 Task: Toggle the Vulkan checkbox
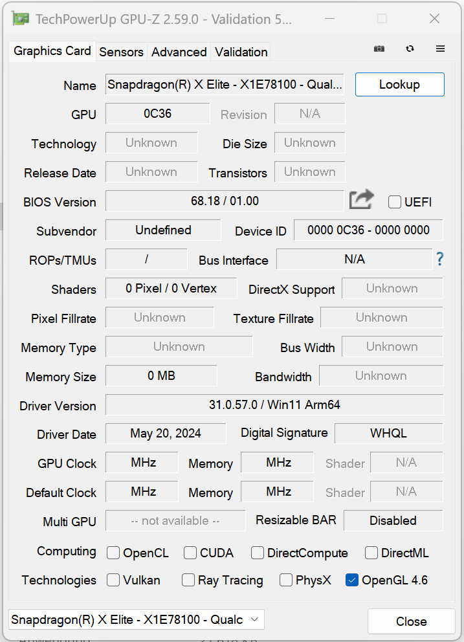point(113,580)
